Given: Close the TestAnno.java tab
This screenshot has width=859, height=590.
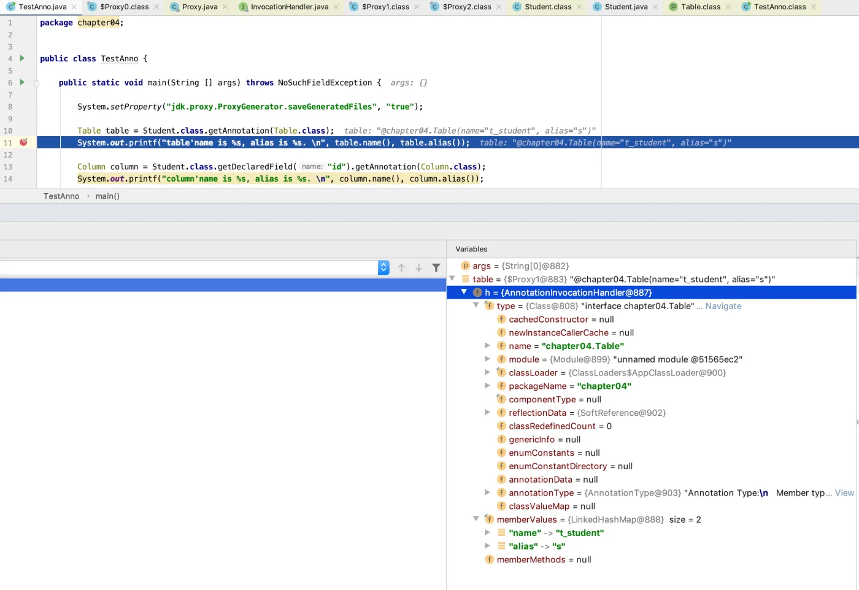Looking at the screenshot, I should (74, 7).
